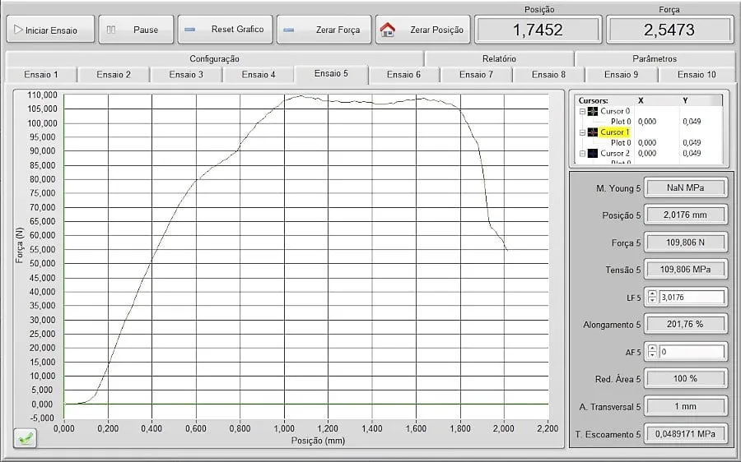Click the Força (N) y-axis label
This screenshot has width=741, height=462.
point(20,246)
